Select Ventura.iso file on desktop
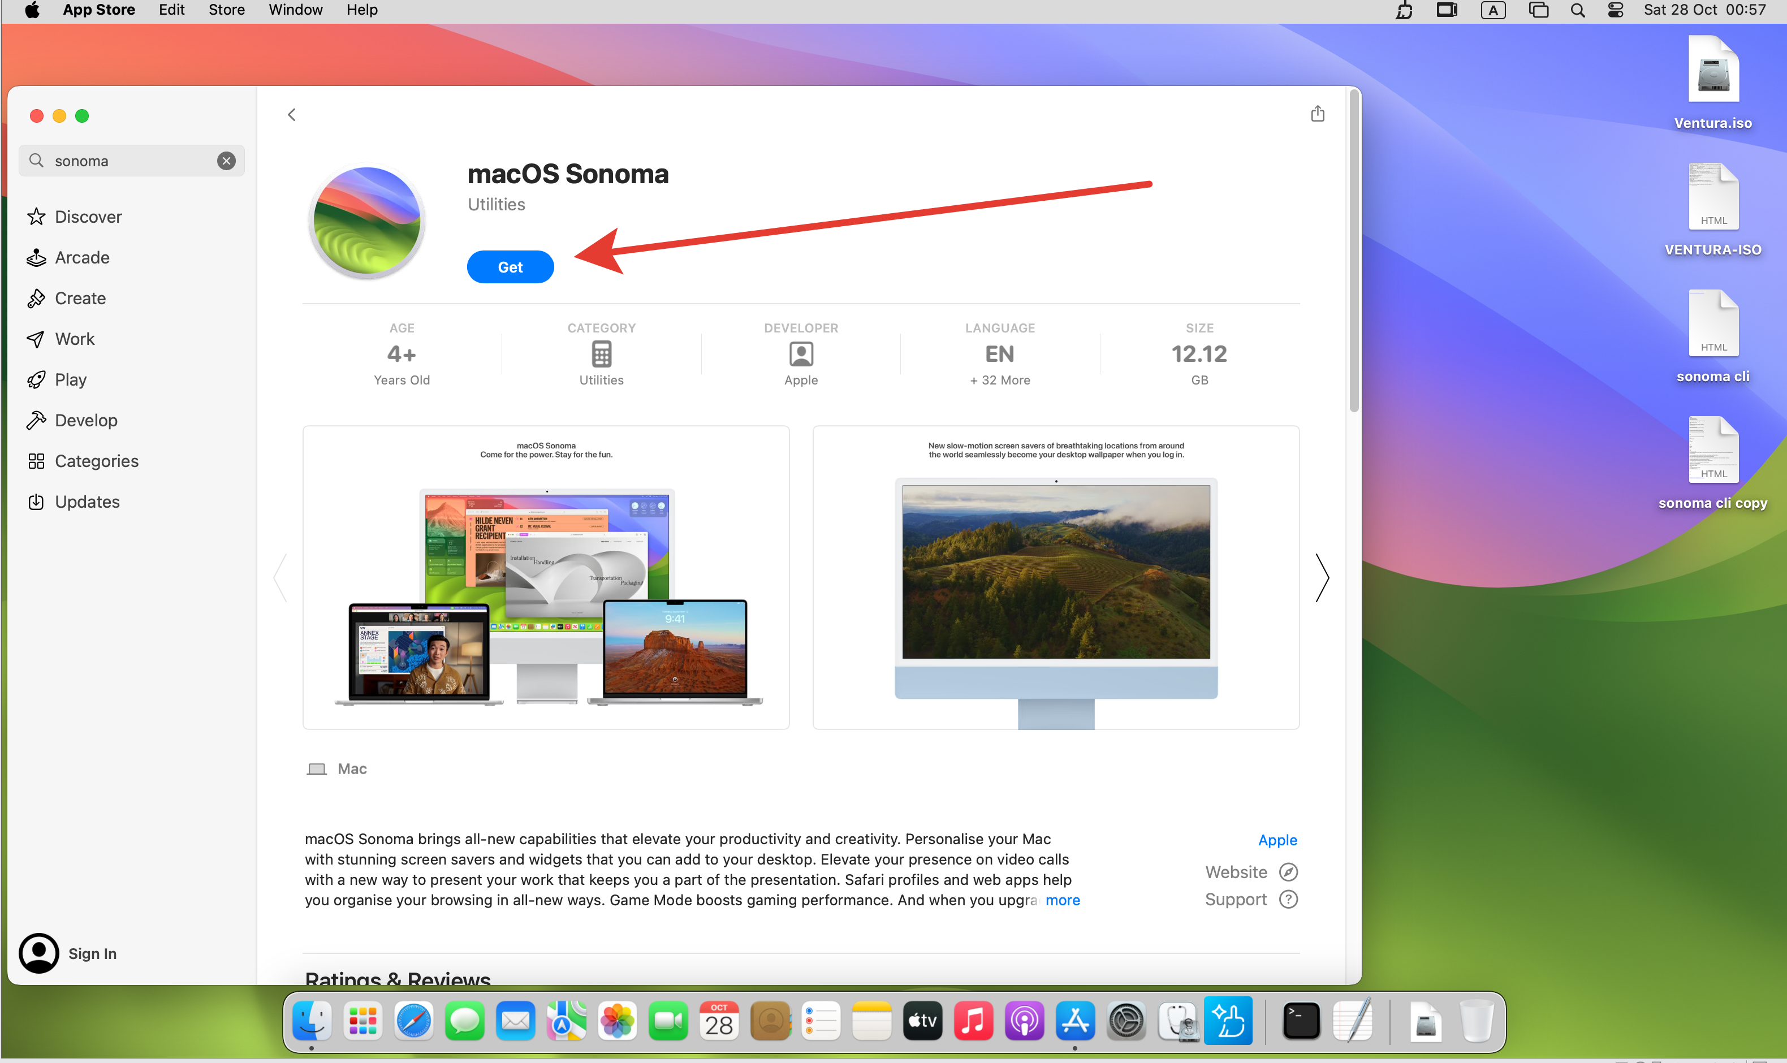This screenshot has width=1787, height=1063. coord(1712,83)
